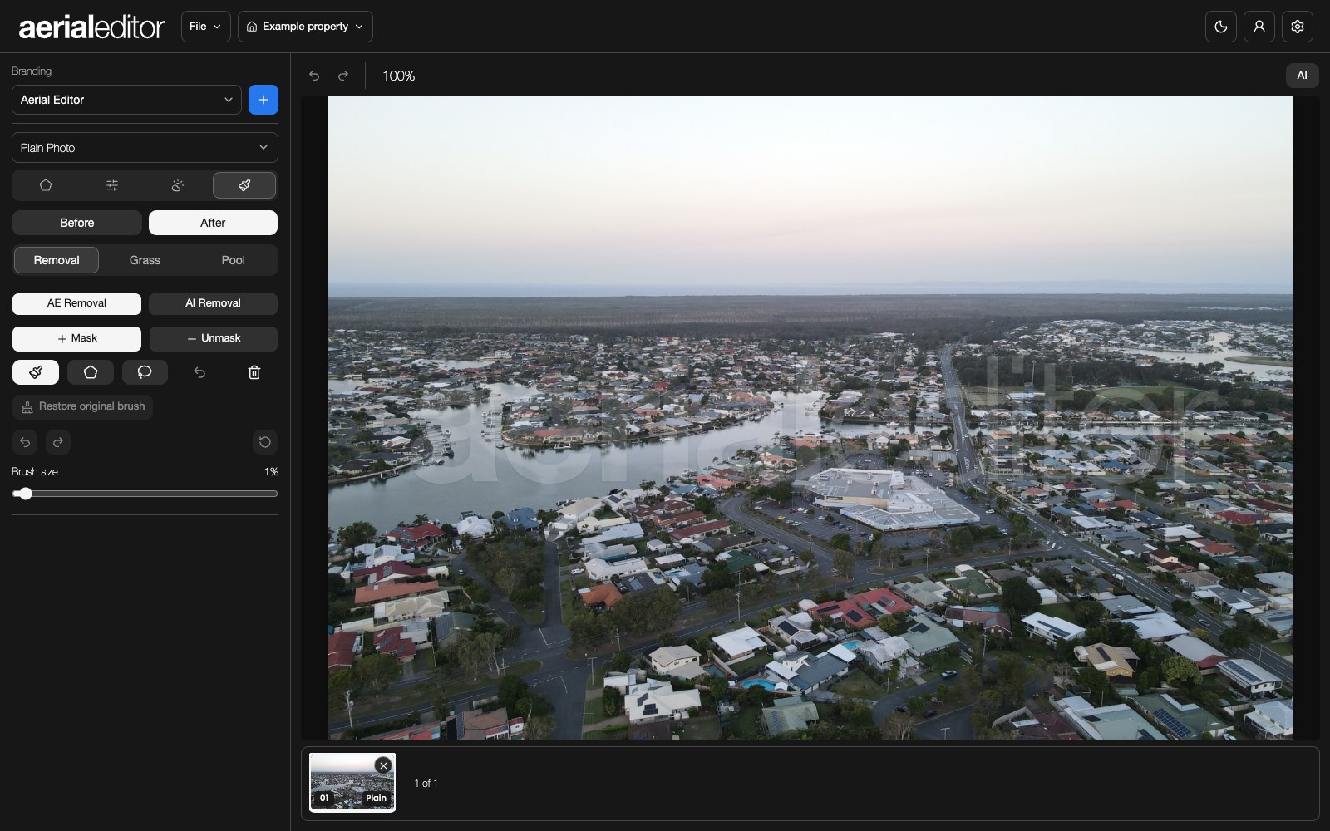Select the Pool tab

tap(233, 260)
